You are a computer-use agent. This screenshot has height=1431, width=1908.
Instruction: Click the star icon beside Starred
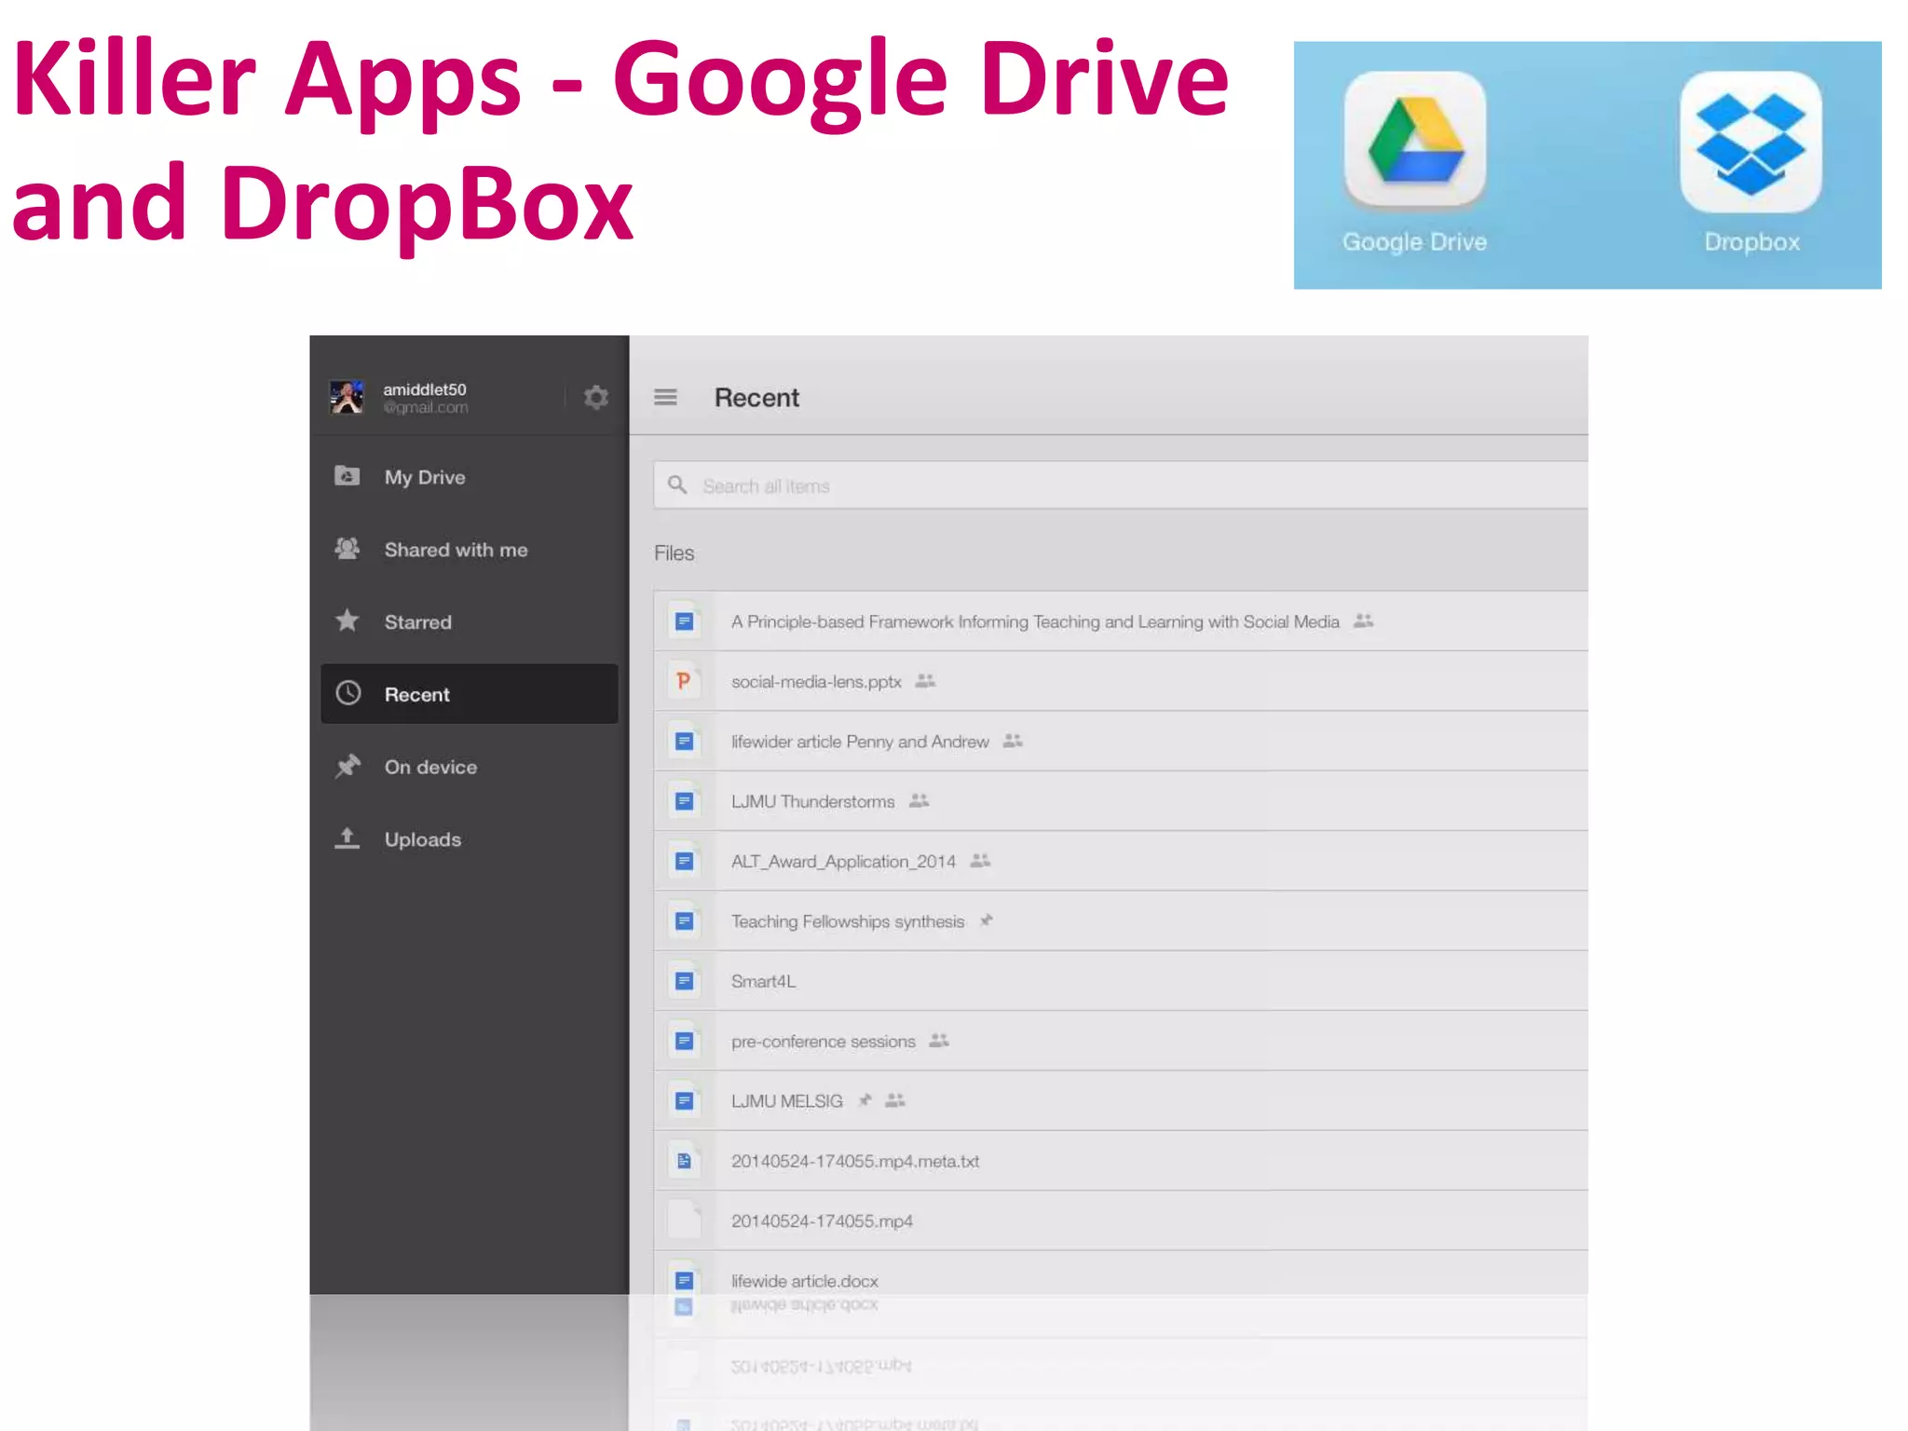348,620
